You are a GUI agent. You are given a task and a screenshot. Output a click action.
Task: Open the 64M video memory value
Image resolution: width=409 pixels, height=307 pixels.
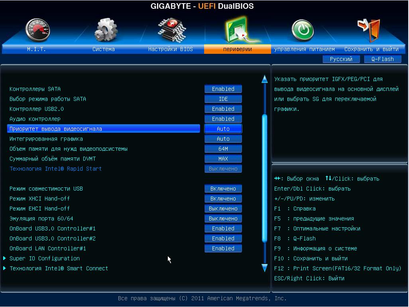(x=223, y=149)
